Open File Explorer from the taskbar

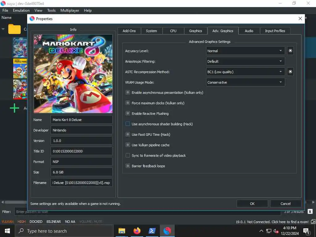coord(122,231)
